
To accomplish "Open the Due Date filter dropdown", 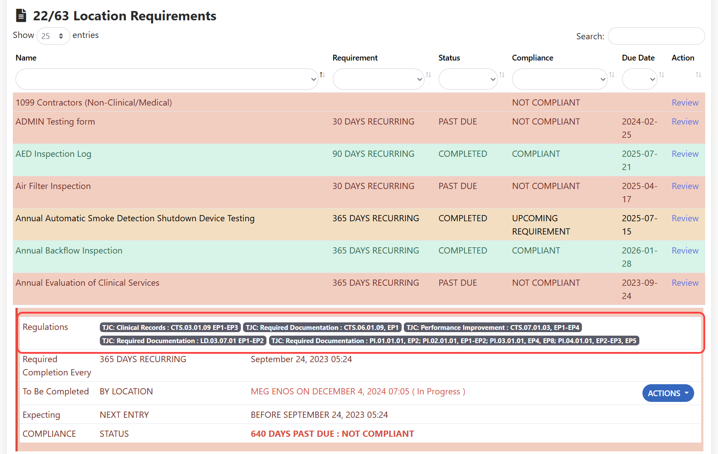I will pos(639,79).
